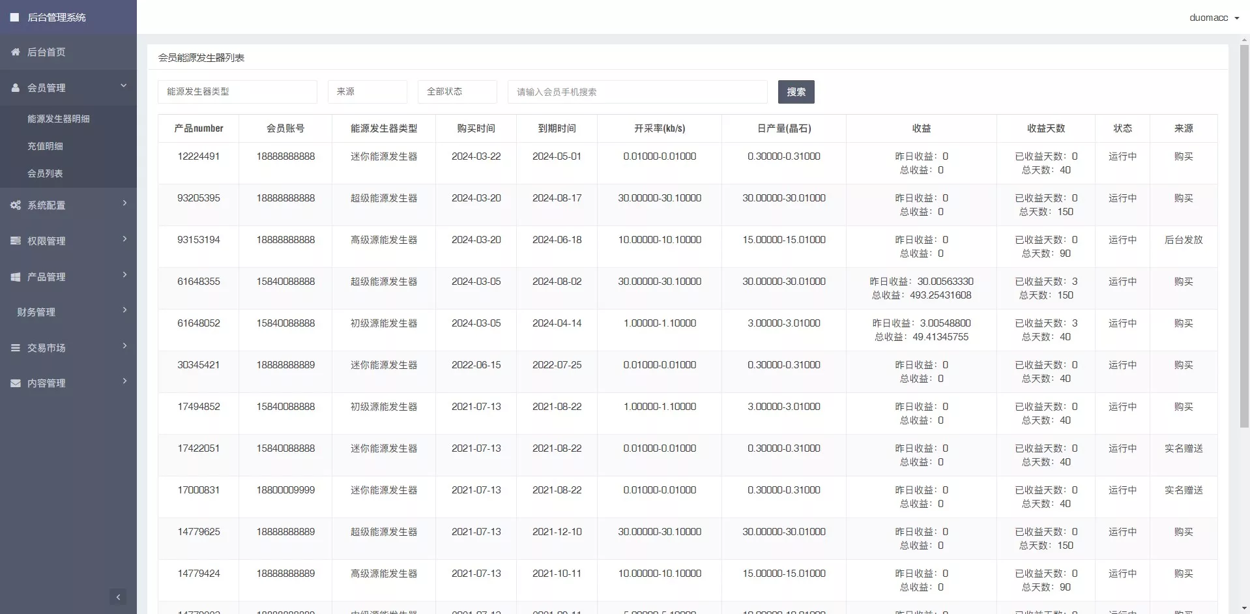Viewport: 1250px width, 614px height.
Task: Open 能源发生器明细 submenu item
Action: (x=59, y=119)
